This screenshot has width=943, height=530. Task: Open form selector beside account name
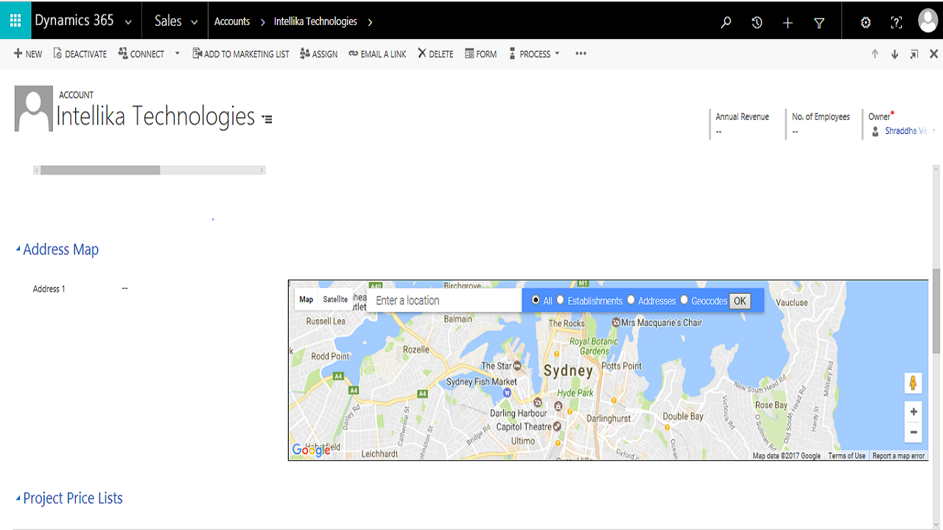coord(267,119)
